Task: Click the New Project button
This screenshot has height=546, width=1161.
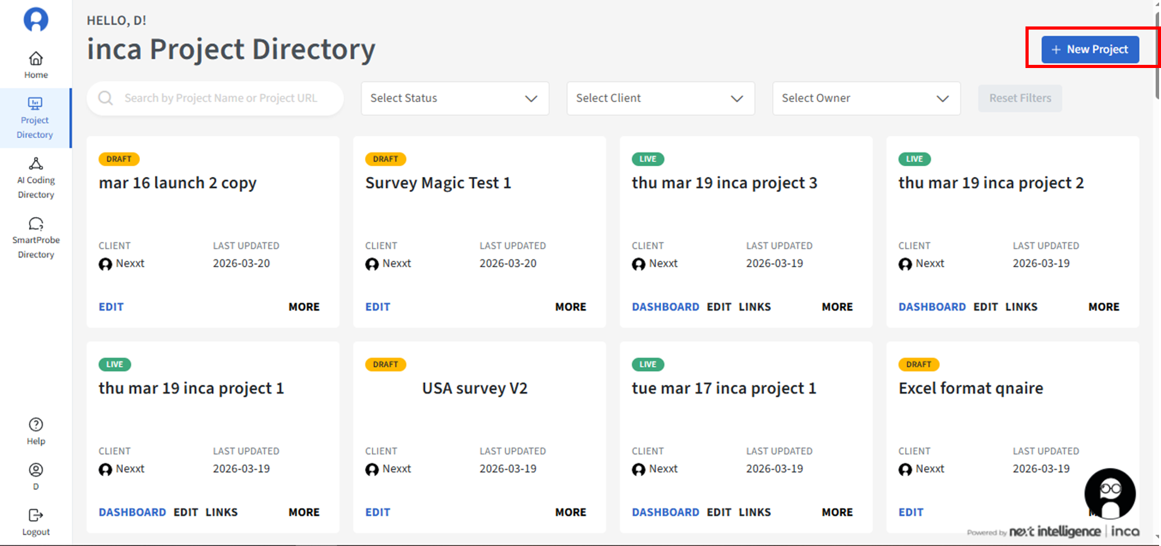Action: [x=1090, y=49]
